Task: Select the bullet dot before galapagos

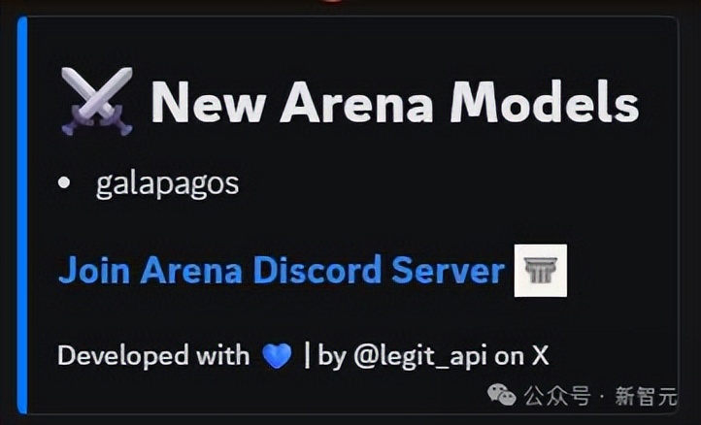Action: click(x=64, y=182)
